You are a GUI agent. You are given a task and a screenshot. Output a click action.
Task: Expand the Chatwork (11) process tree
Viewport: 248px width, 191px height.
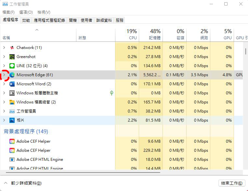coord(4,48)
